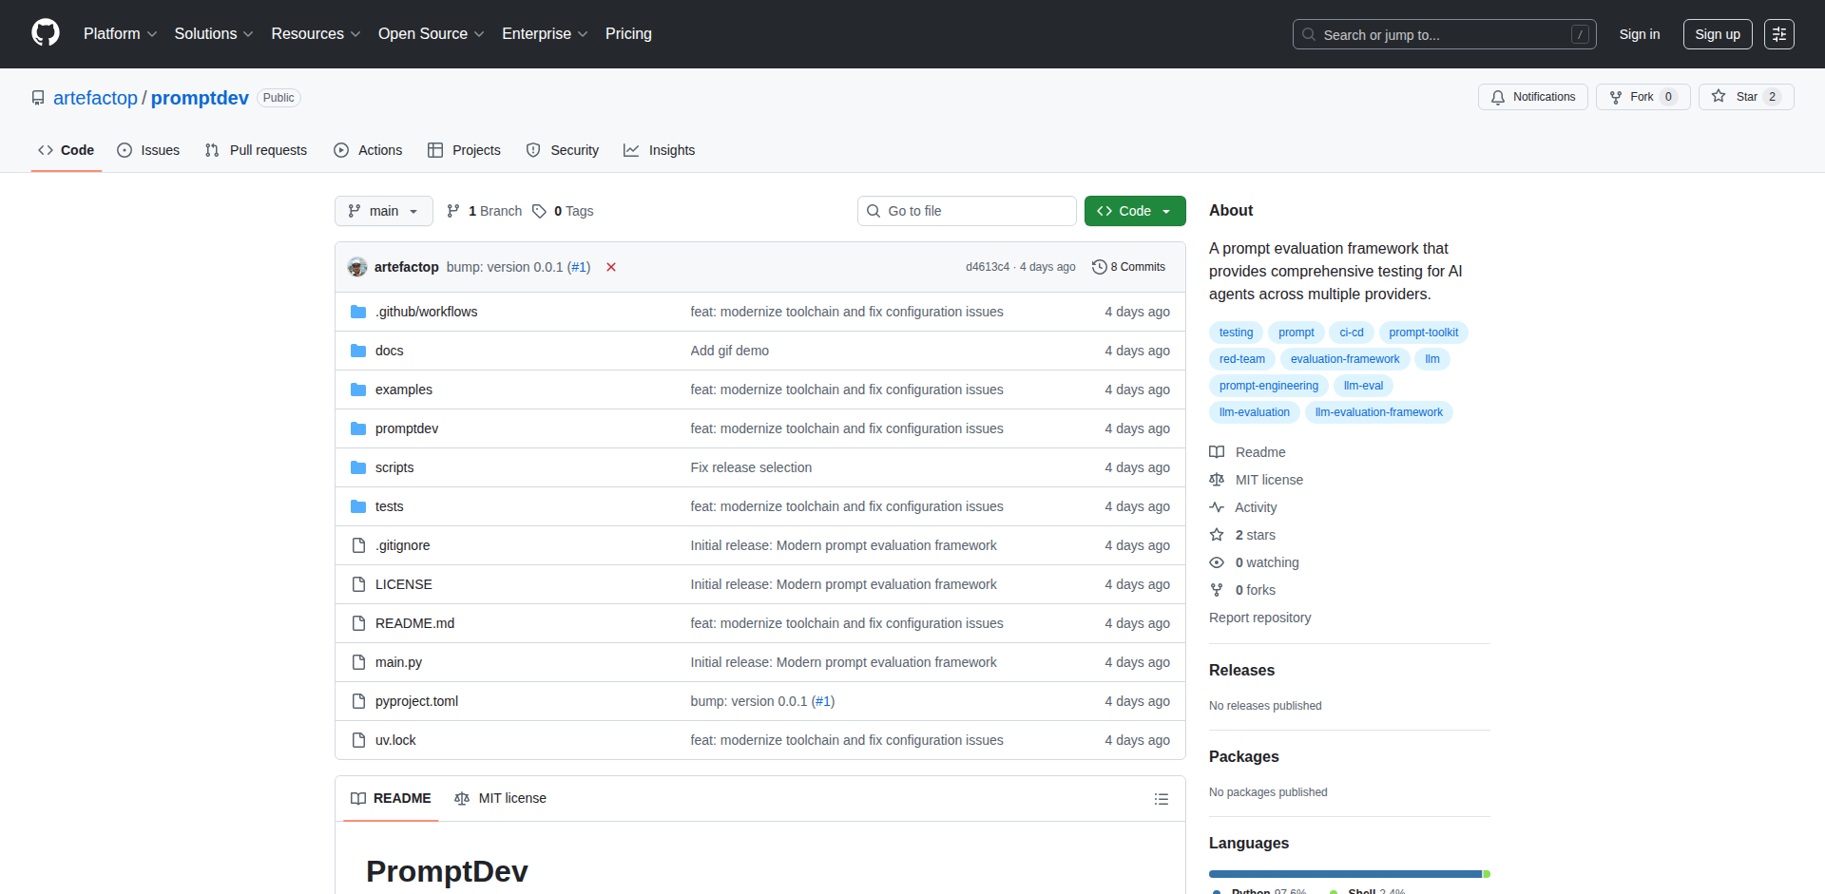This screenshot has height=894, width=1825.
Task: Switch to the Insights tab
Action: pyautogui.click(x=660, y=150)
